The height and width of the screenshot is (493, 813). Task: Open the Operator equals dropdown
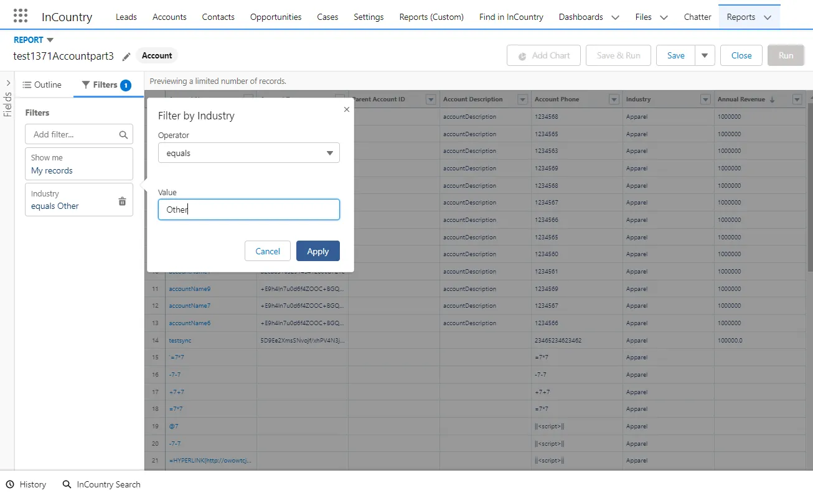click(x=248, y=153)
